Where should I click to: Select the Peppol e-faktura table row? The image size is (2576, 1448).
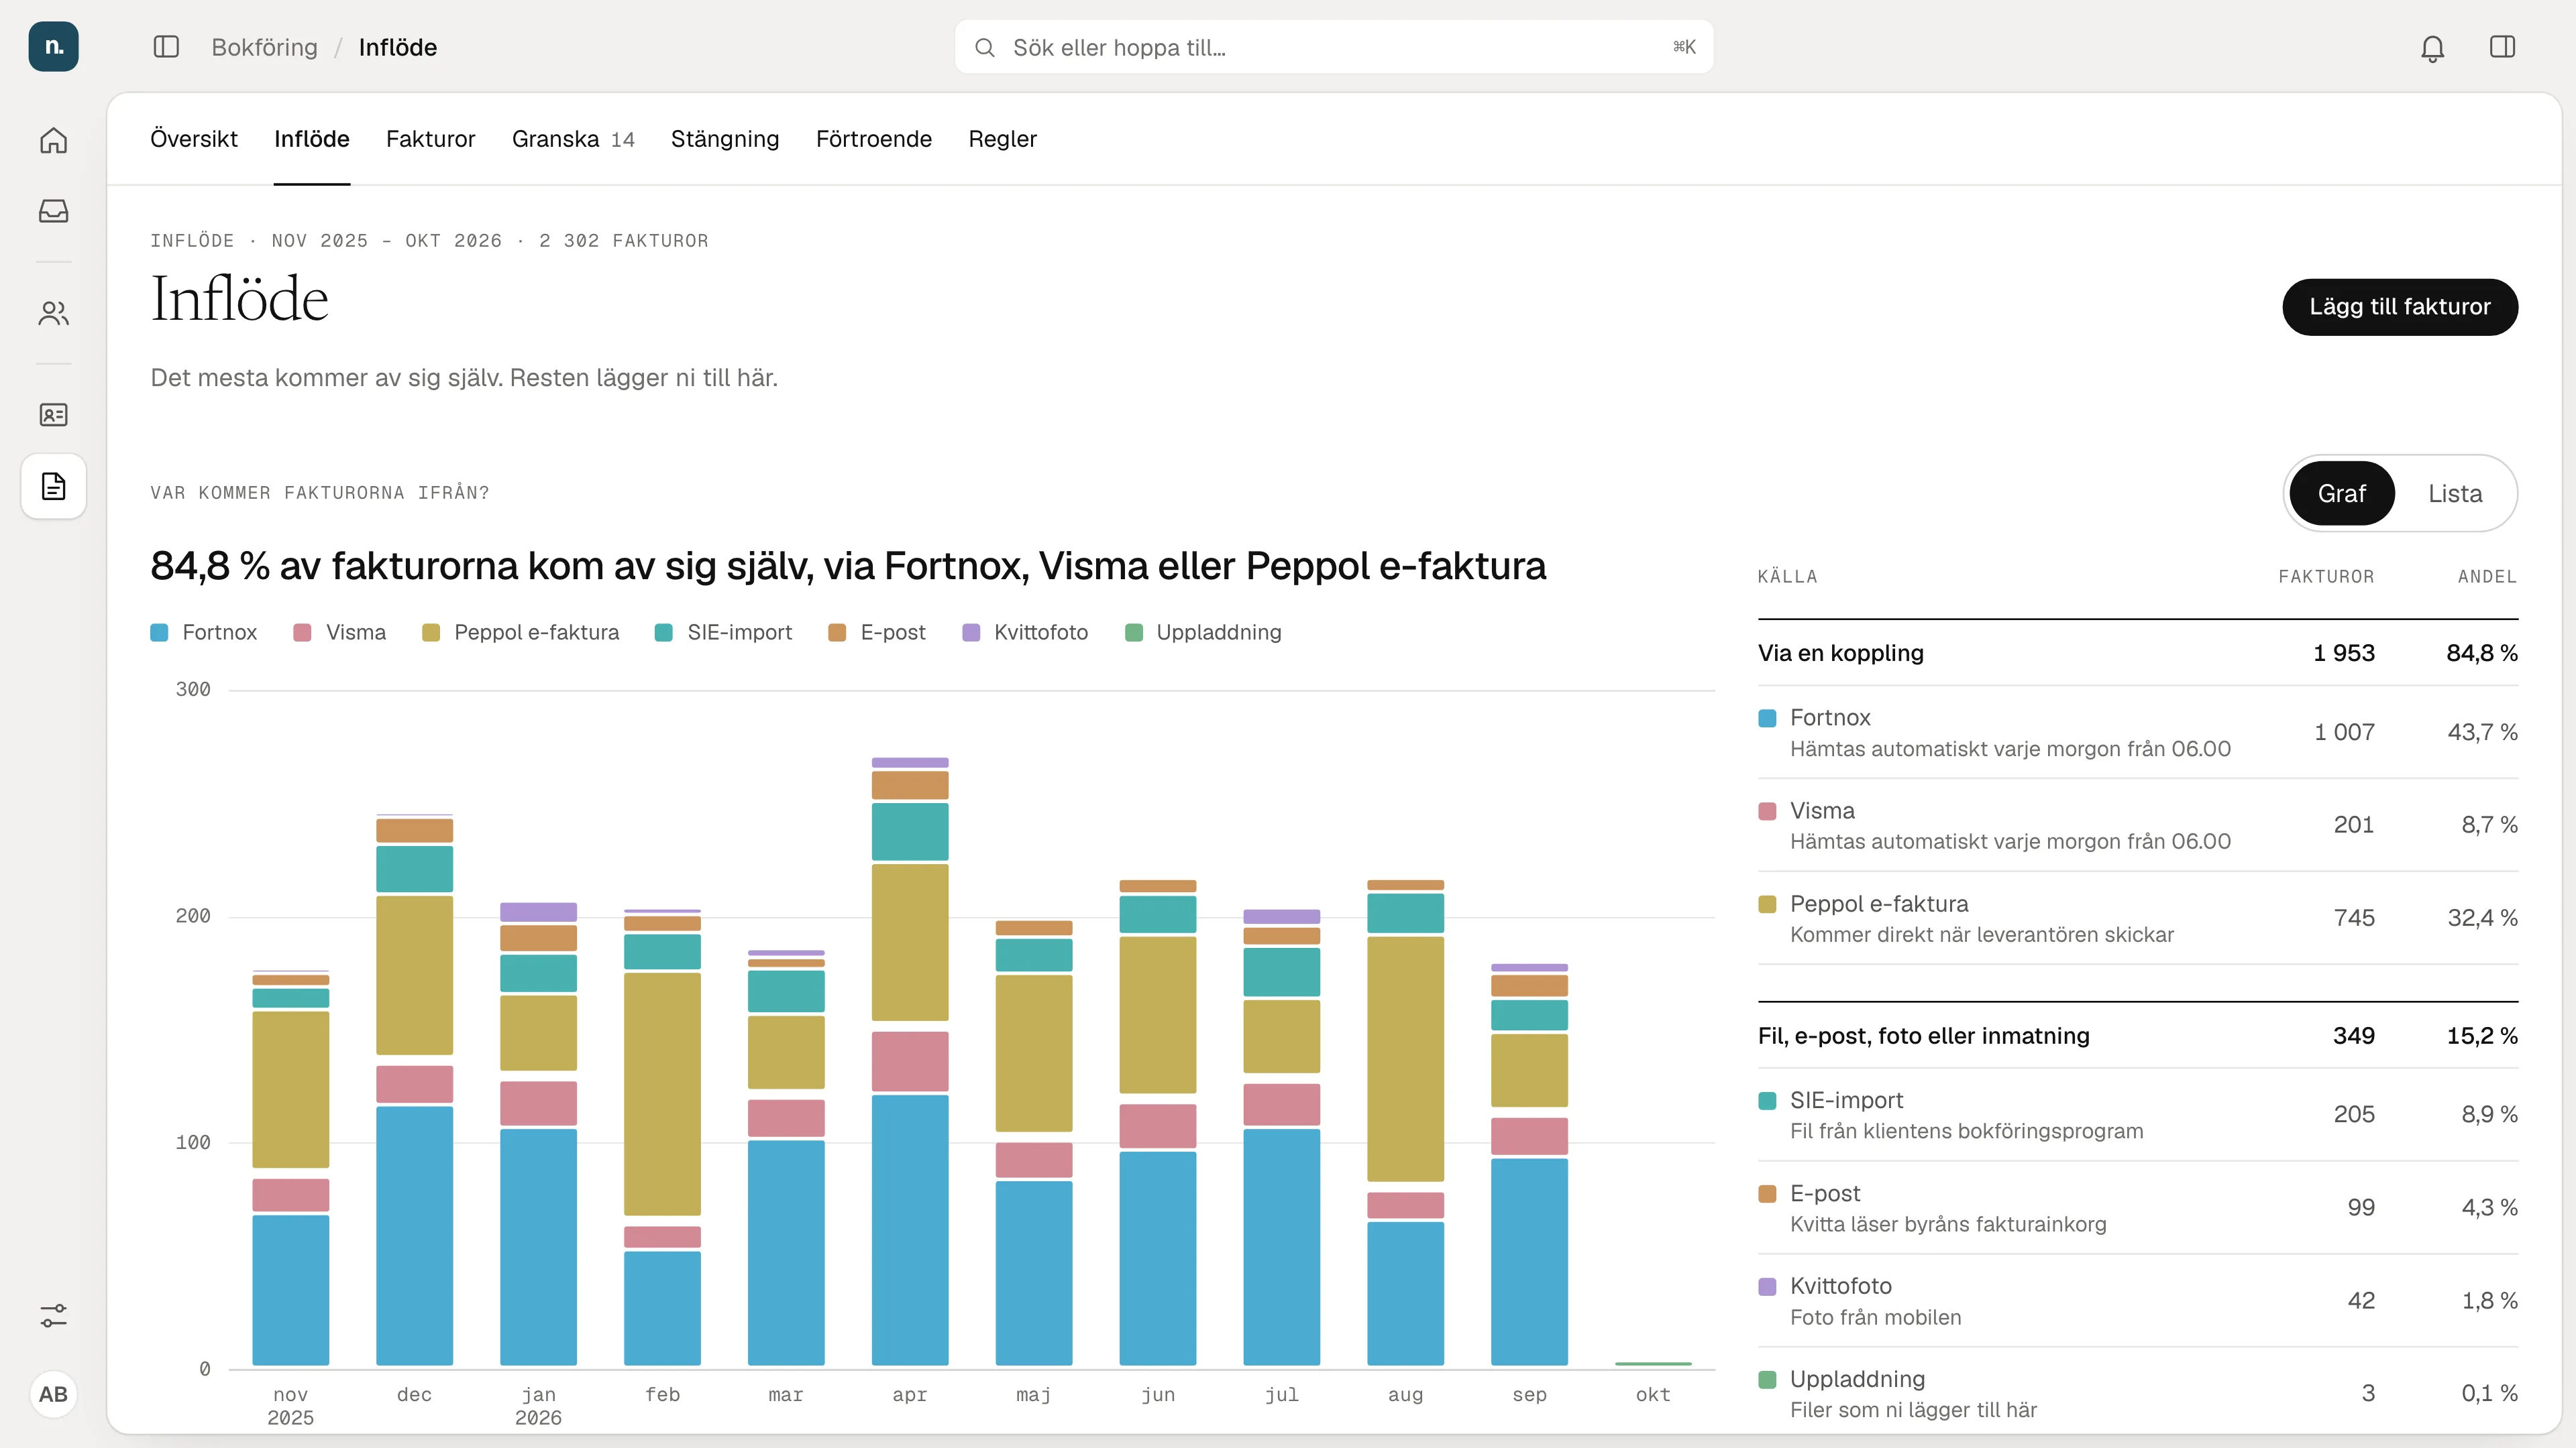click(x=2137, y=918)
